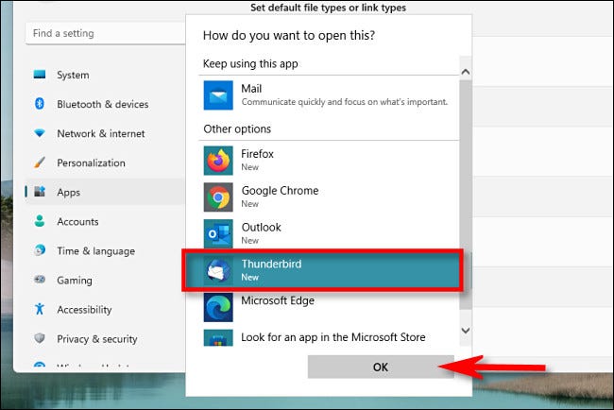Click the Microsoft Edge icon
The image size is (614, 410).
point(218,306)
